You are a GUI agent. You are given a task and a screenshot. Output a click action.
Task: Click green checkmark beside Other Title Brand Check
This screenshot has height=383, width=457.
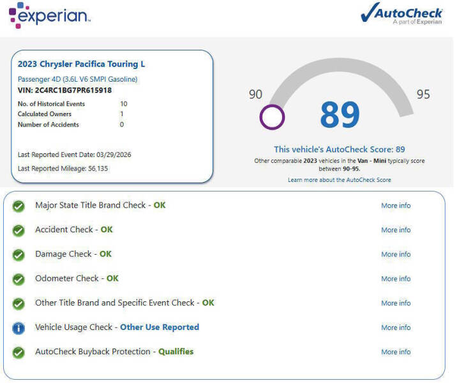tap(19, 304)
